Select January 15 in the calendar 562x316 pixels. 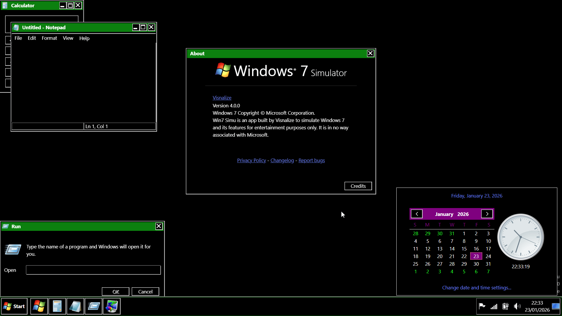tap(464, 249)
